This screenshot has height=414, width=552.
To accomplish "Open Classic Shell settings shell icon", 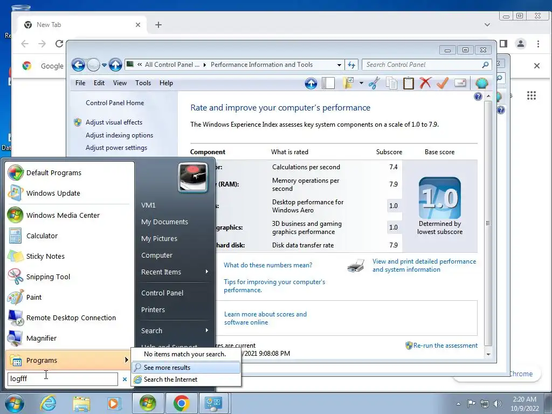I will pyautogui.click(x=481, y=83).
